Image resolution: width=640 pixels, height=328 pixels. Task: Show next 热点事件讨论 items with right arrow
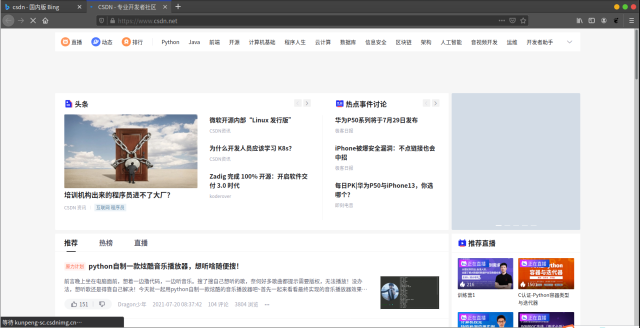(435, 103)
